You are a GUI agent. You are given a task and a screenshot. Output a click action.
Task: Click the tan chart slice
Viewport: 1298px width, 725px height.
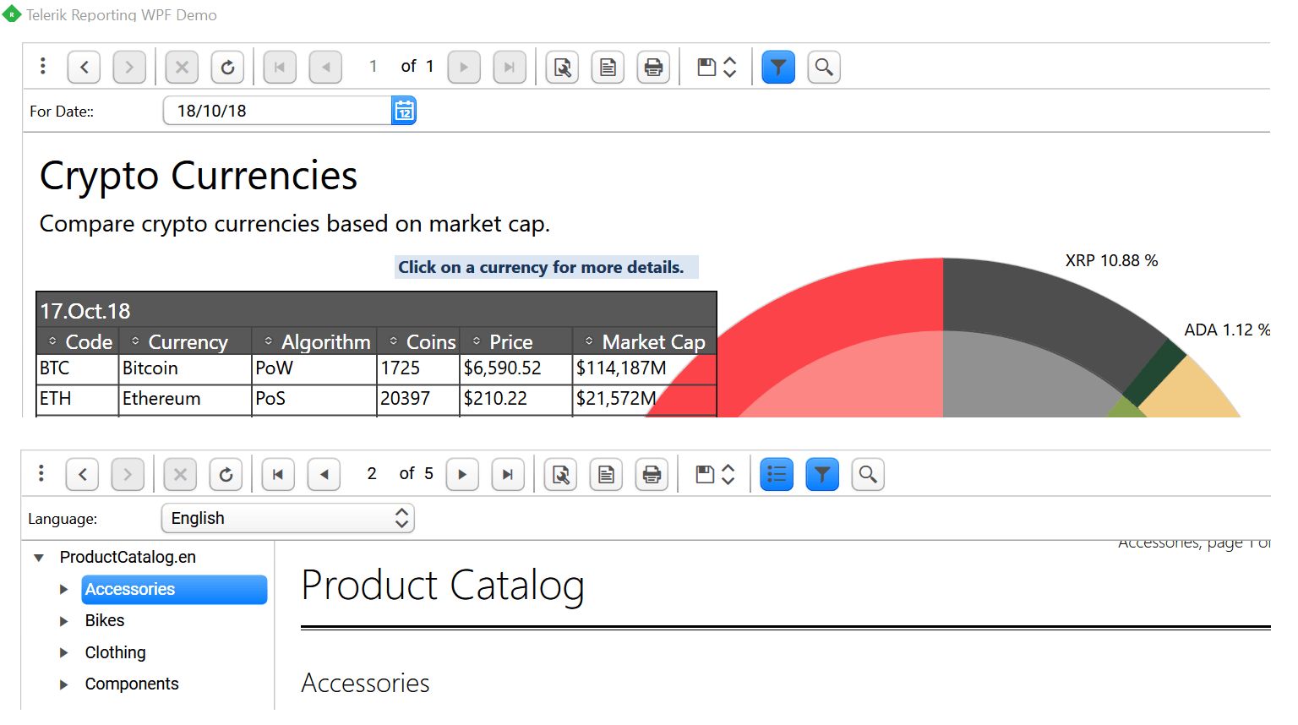(x=1193, y=393)
